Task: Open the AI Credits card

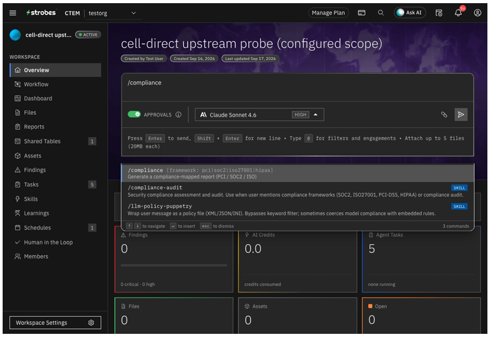Action: pos(298,260)
